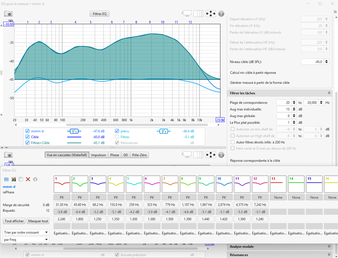This screenshot has width=338, height=258.
Task: Click filter 1 frequency field 31.30 Hz
Action: (x=62, y=205)
